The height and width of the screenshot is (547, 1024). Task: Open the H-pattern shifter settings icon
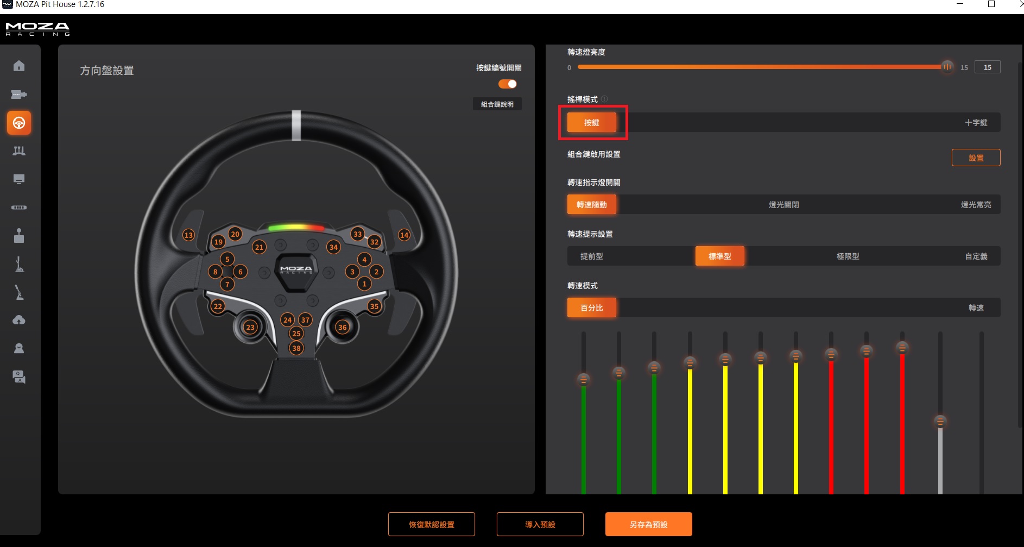coord(19,236)
